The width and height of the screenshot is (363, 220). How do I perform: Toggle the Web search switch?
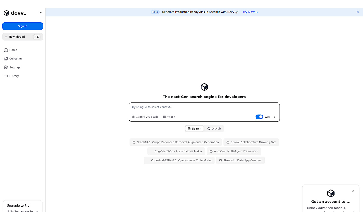pos(259,117)
